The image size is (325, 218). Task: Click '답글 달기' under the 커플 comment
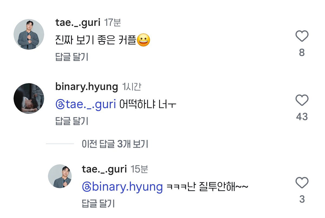click(x=72, y=57)
